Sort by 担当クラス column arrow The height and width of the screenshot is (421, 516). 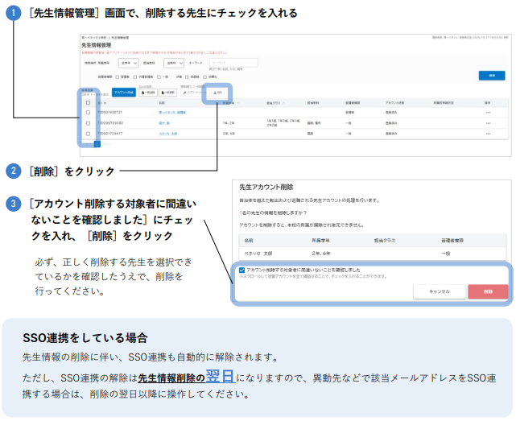pyautogui.click(x=283, y=103)
